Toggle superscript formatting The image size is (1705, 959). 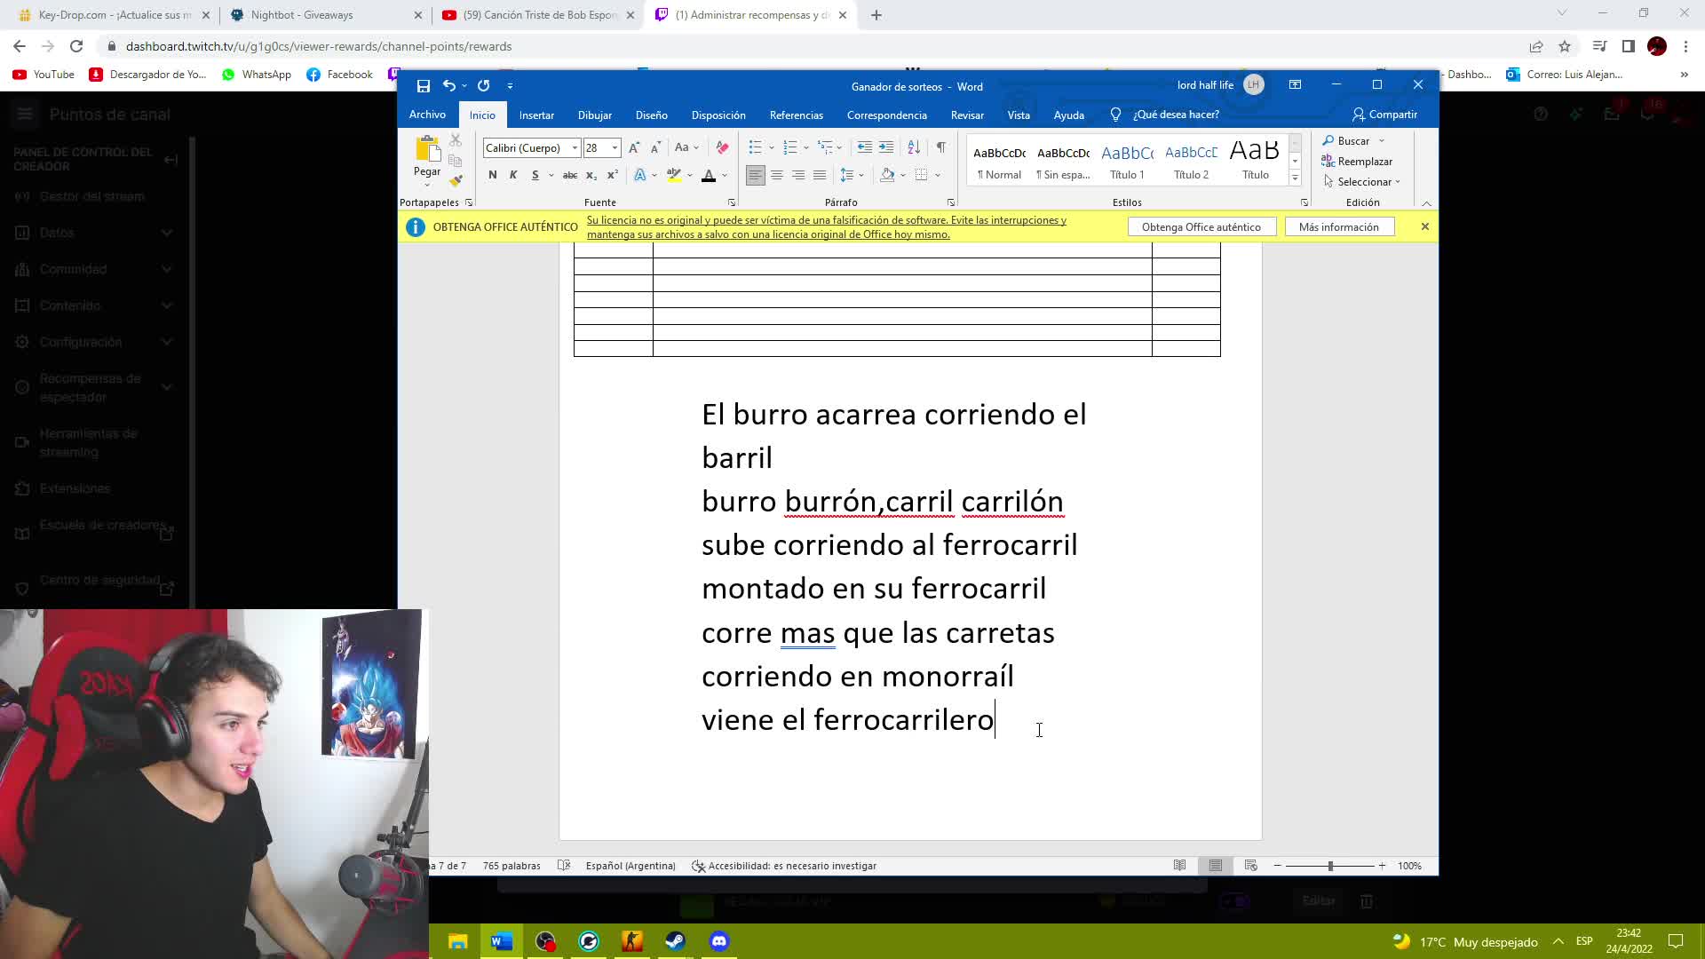(612, 175)
